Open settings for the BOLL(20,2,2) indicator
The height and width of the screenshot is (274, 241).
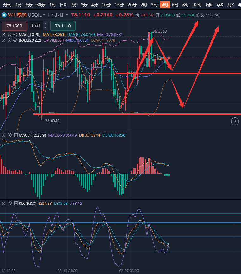coord(9,40)
